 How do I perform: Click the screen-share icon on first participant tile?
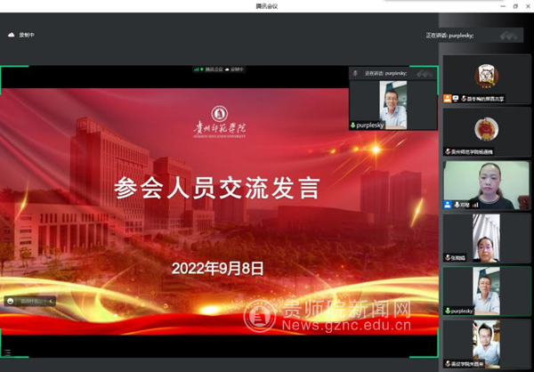click(x=456, y=98)
